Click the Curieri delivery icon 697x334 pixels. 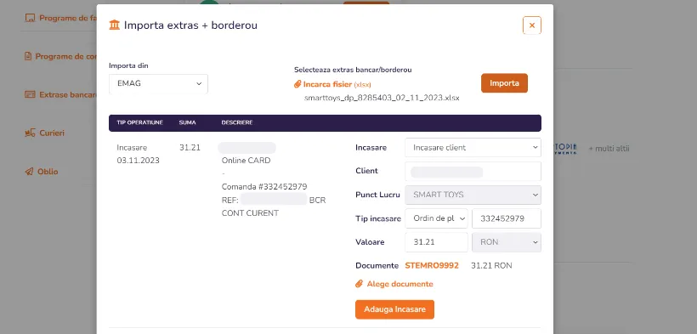point(30,133)
